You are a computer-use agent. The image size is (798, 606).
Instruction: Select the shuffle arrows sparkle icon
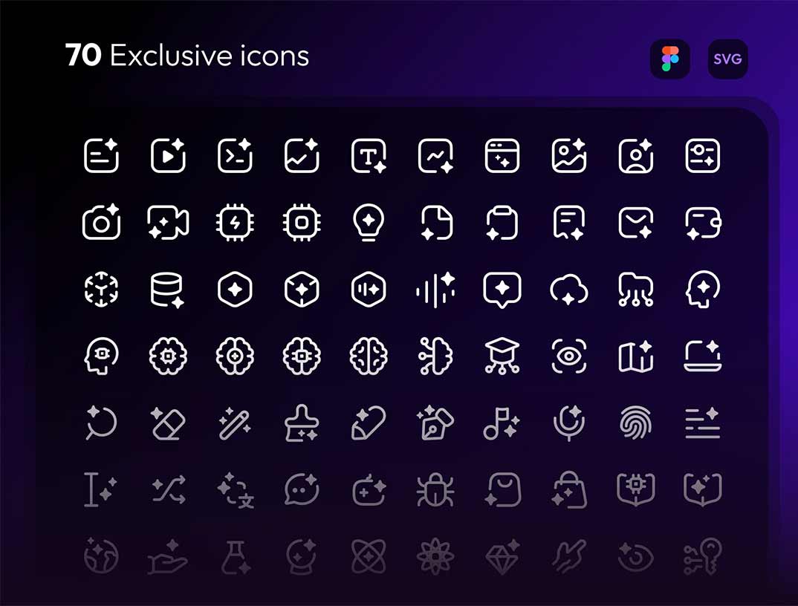click(169, 489)
